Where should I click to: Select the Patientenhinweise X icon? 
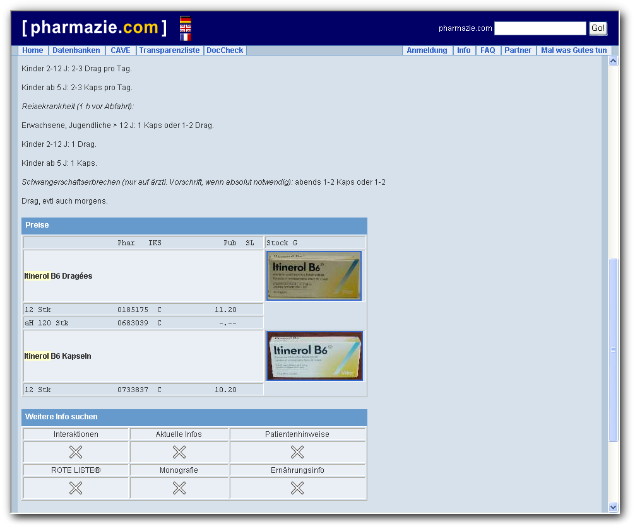pyautogui.click(x=297, y=452)
